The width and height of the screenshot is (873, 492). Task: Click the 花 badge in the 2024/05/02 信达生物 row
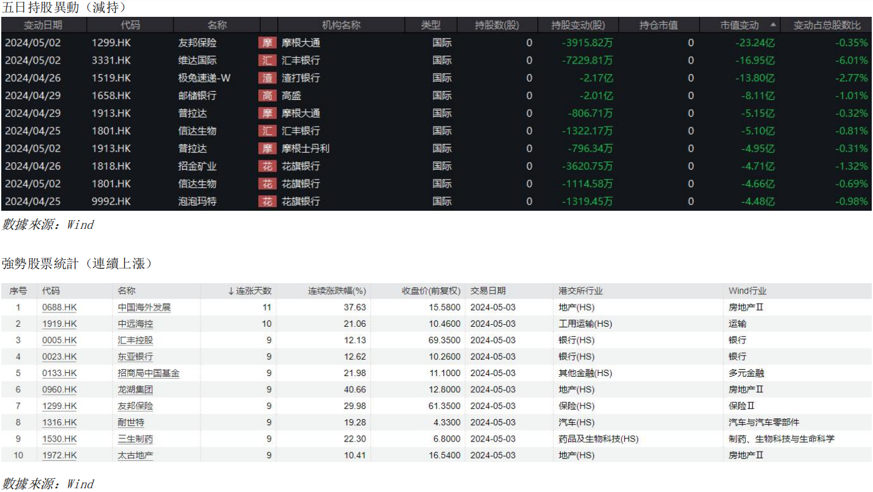(x=267, y=184)
